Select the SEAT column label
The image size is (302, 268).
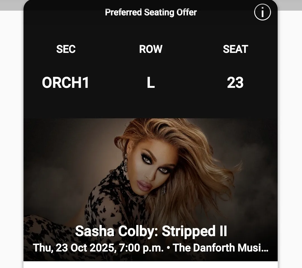[x=235, y=49]
